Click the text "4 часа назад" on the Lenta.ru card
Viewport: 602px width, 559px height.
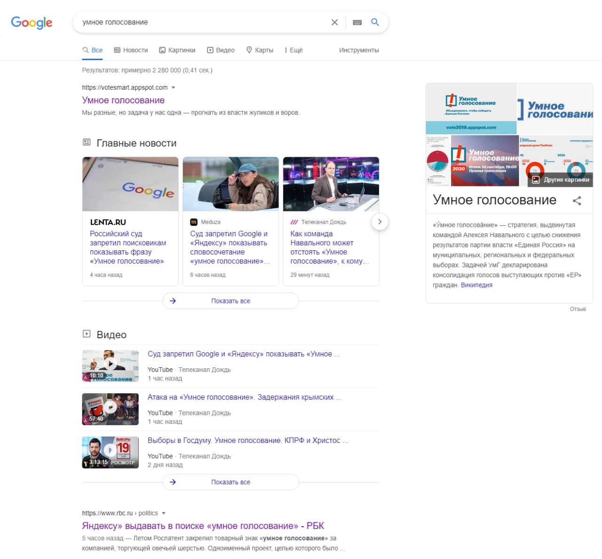point(106,275)
